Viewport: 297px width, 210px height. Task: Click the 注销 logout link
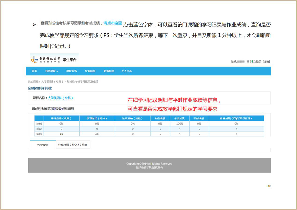[x=266, y=62]
